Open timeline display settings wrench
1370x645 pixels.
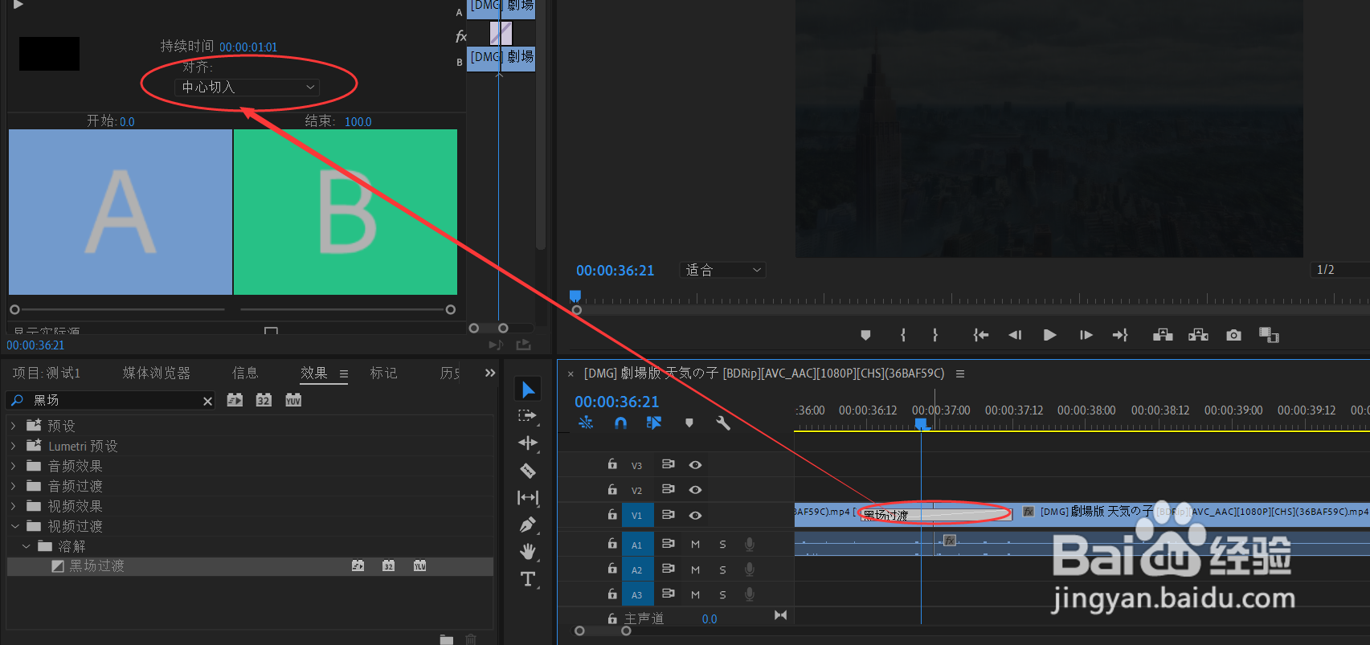tap(723, 423)
